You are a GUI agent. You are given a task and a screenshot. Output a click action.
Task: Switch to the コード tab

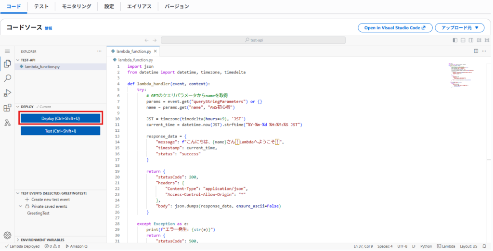pyautogui.click(x=14, y=6)
